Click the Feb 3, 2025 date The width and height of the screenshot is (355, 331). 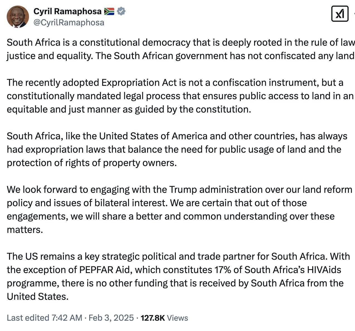[111, 318]
